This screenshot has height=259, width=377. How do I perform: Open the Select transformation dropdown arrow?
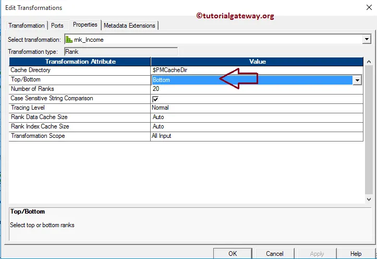(x=367, y=39)
